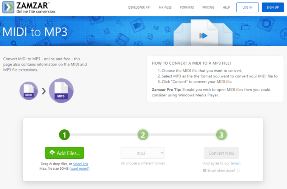287x189 pixels.
Task: Click the Convert Now button
Action: coord(221,153)
